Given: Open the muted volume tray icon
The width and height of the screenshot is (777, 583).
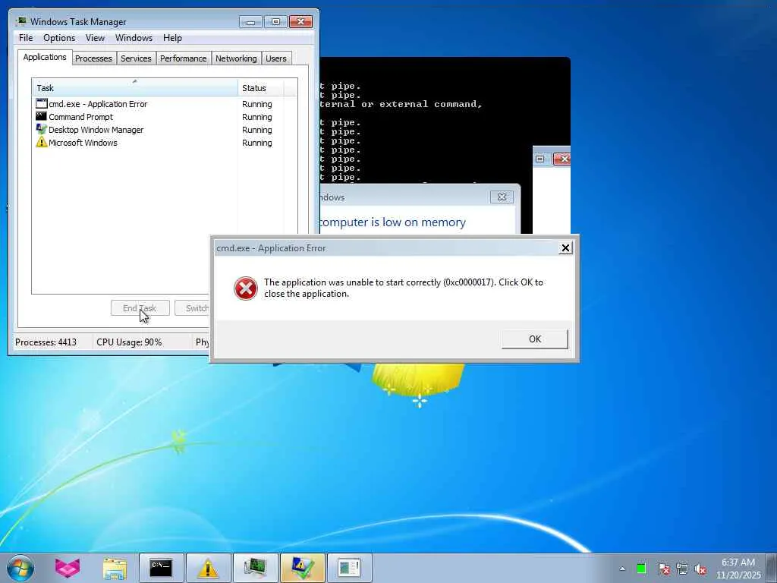Looking at the screenshot, I should 700,569.
